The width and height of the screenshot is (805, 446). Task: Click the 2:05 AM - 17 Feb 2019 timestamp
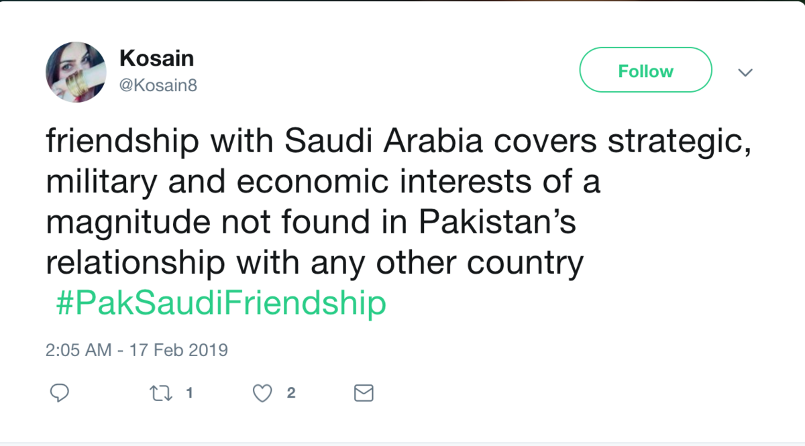point(137,350)
